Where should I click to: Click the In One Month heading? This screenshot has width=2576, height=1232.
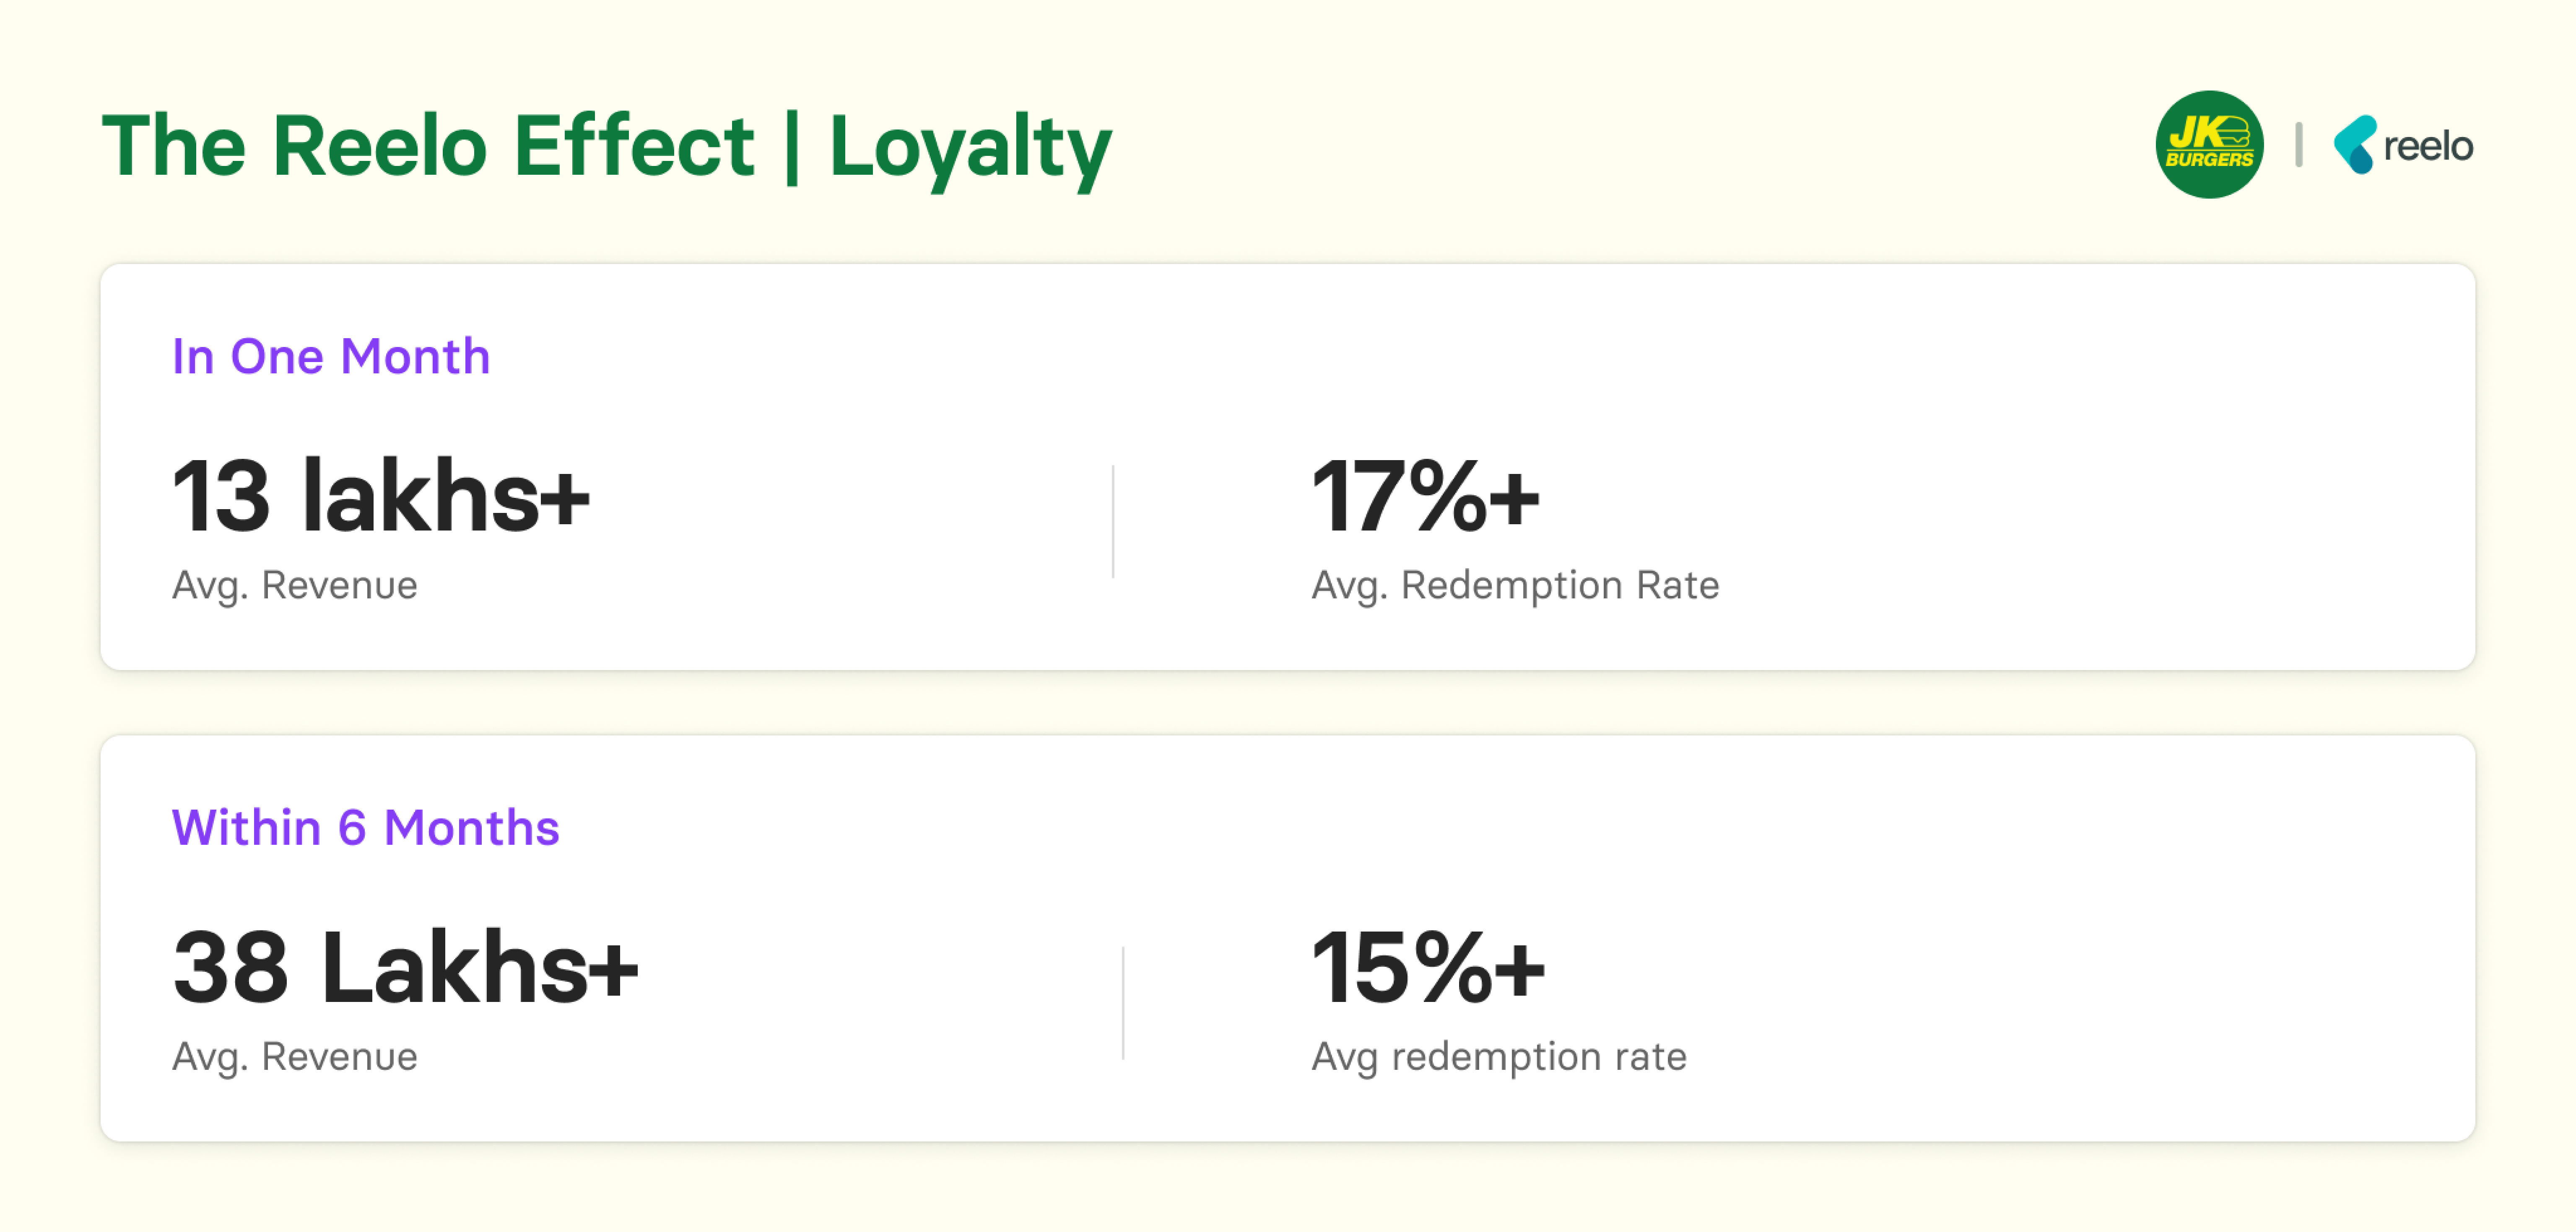coord(331,357)
